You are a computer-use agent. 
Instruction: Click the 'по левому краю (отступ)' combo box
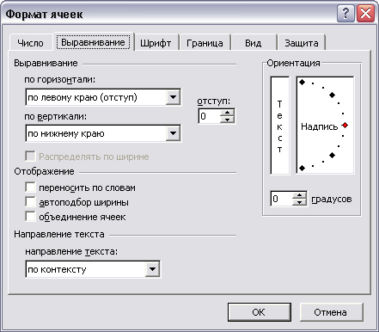103,97
